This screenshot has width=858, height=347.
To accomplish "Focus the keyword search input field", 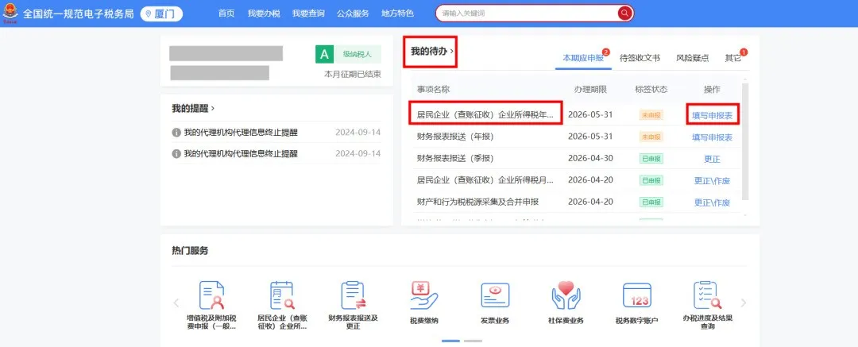I will 528,13.
